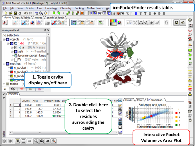Collapse the objects tree node
The image size is (195, 146).
(x=4, y=40)
